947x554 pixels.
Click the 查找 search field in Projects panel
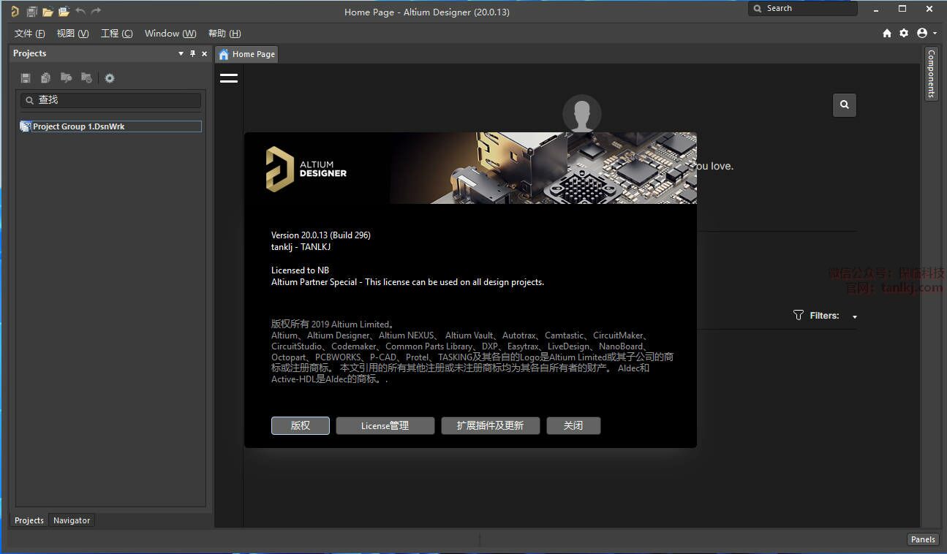click(110, 100)
